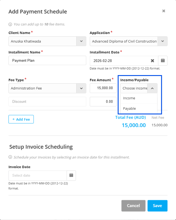Clear the Installment Date value
The width and height of the screenshot is (176, 220).
coord(153,61)
